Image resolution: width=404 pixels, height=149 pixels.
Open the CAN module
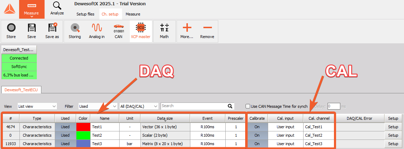pos(119,31)
